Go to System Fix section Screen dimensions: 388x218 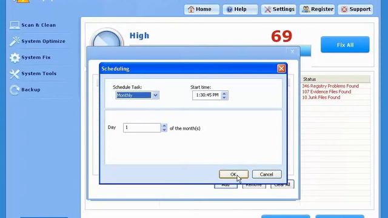(36, 58)
